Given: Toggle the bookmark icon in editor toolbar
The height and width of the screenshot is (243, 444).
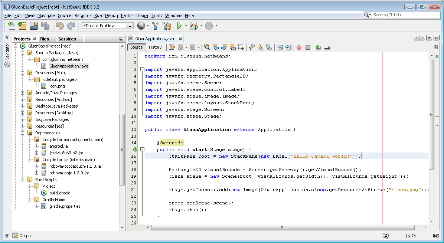Looking at the screenshot, I should tap(269, 47).
